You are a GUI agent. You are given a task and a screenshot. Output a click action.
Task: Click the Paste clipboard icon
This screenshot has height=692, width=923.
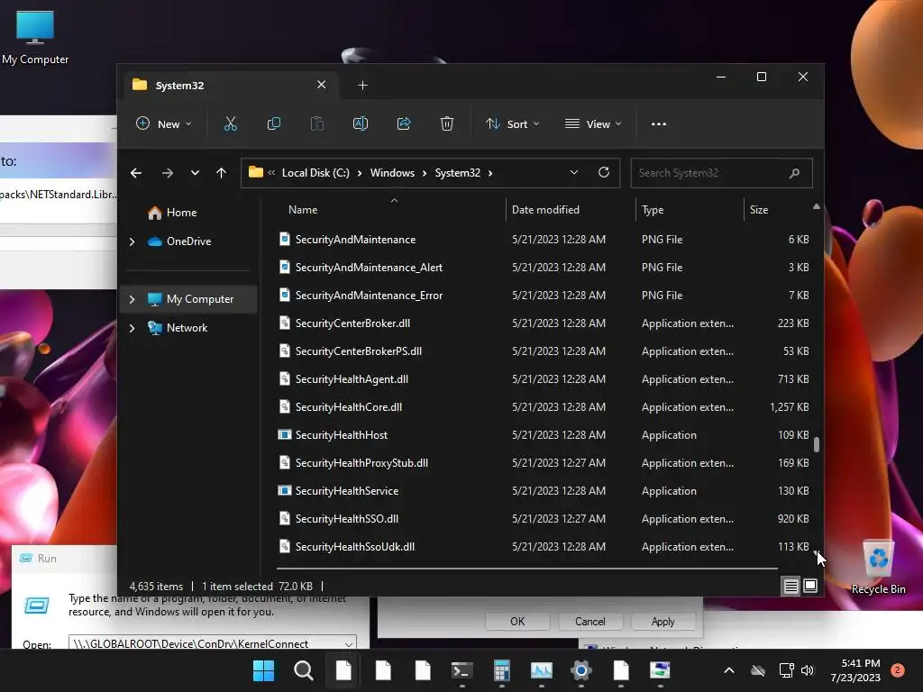[x=316, y=123]
